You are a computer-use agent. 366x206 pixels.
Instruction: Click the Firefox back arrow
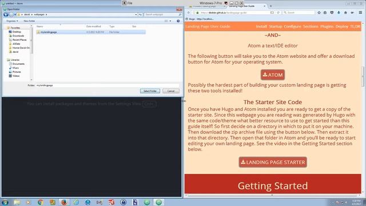click(x=189, y=13)
